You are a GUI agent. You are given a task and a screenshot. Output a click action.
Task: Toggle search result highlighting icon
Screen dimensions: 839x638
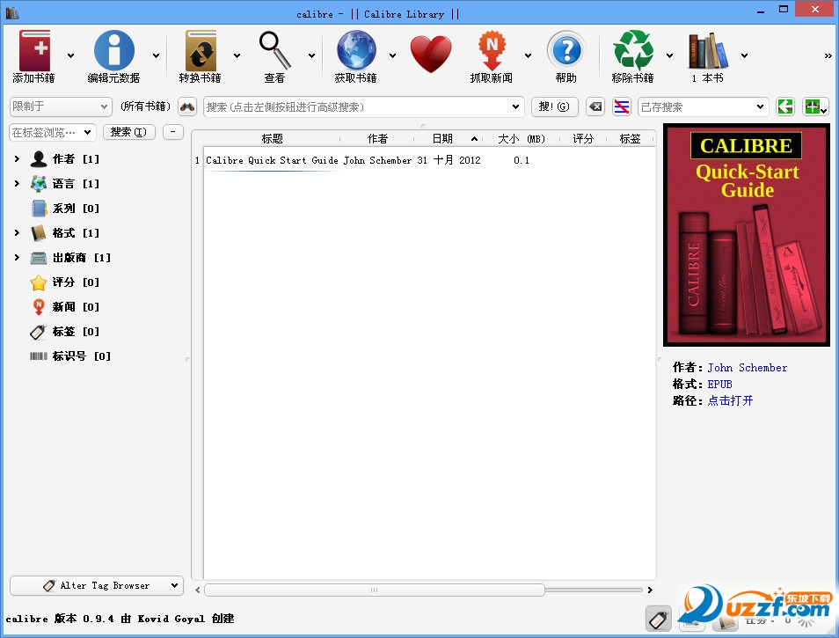coord(621,106)
